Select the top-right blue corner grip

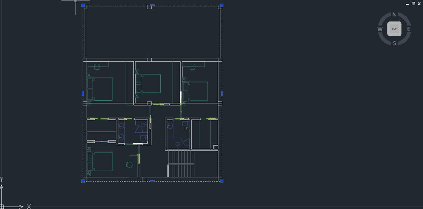(222, 5)
